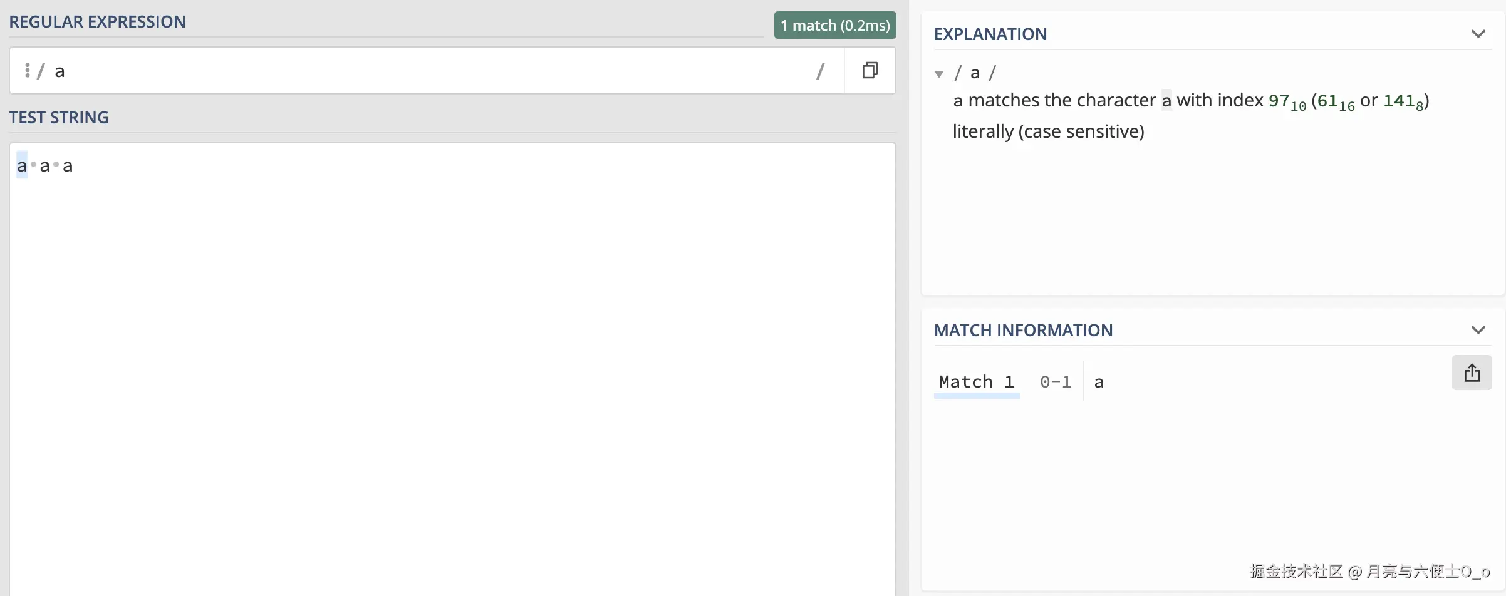Click the '/ a /' pattern in explanation tree
1506x596 pixels.
point(975,73)
